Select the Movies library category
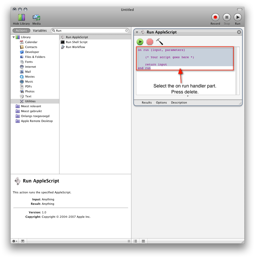 pos(35,77)
